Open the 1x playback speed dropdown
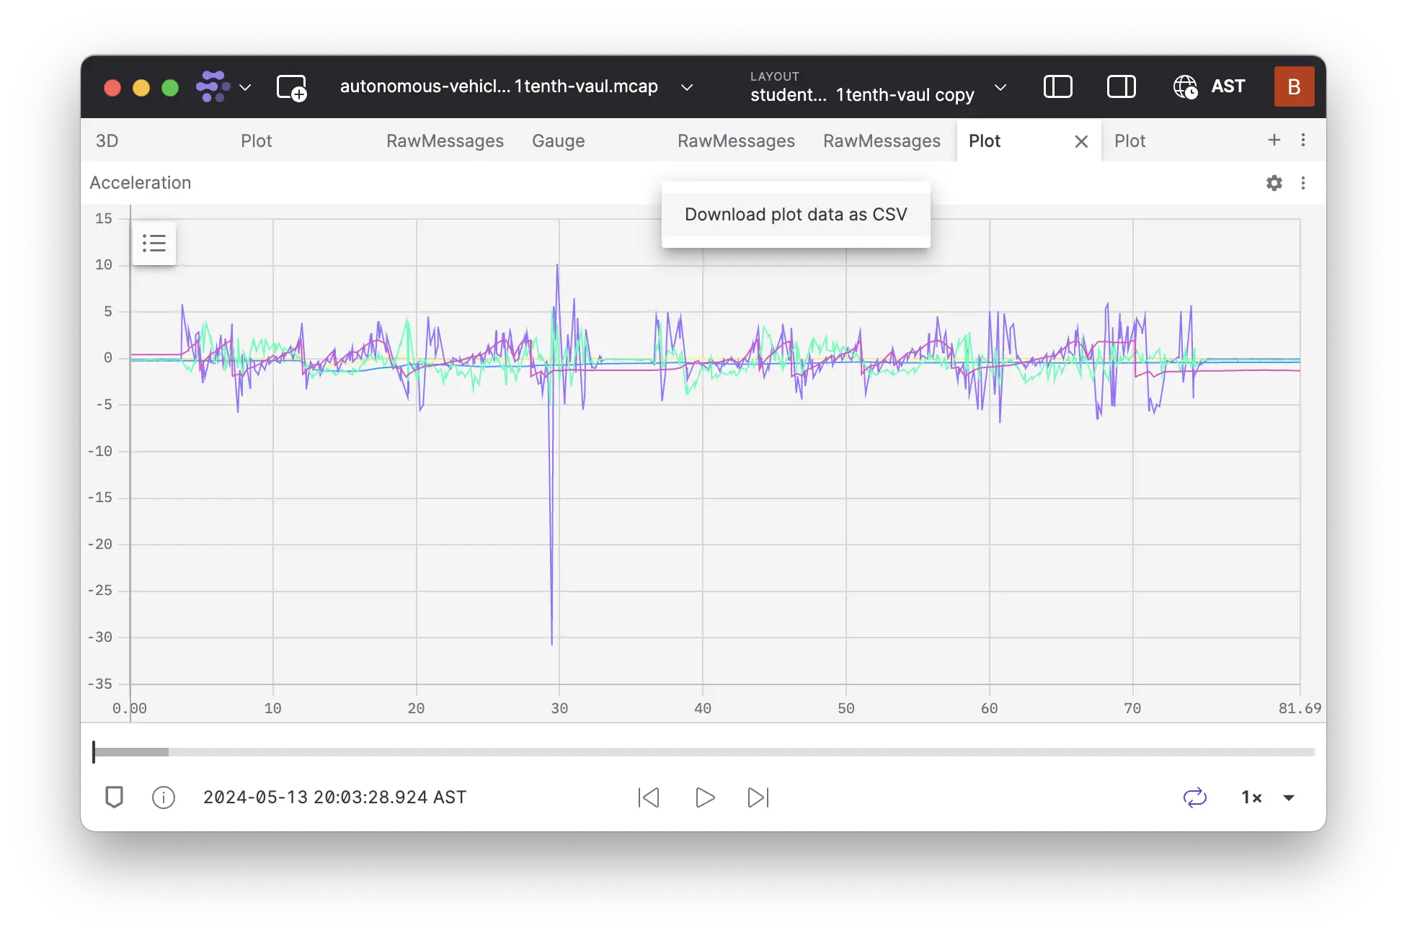The image size is (1407, 938). click(1269, 798)
